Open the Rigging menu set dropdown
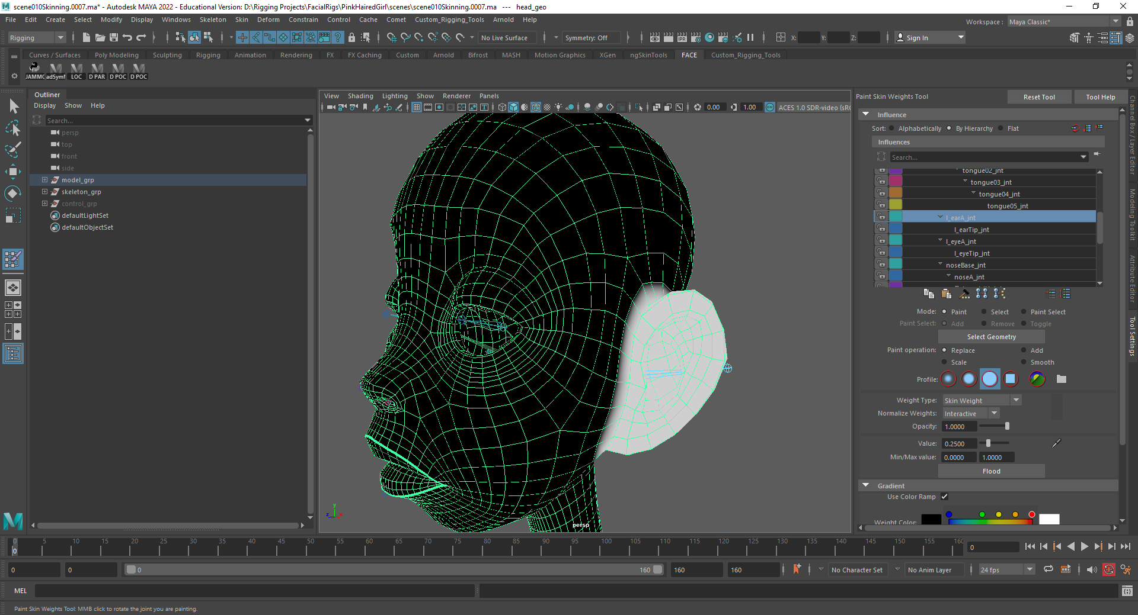This screenshot has width=1138, height=615. [37, 38]
